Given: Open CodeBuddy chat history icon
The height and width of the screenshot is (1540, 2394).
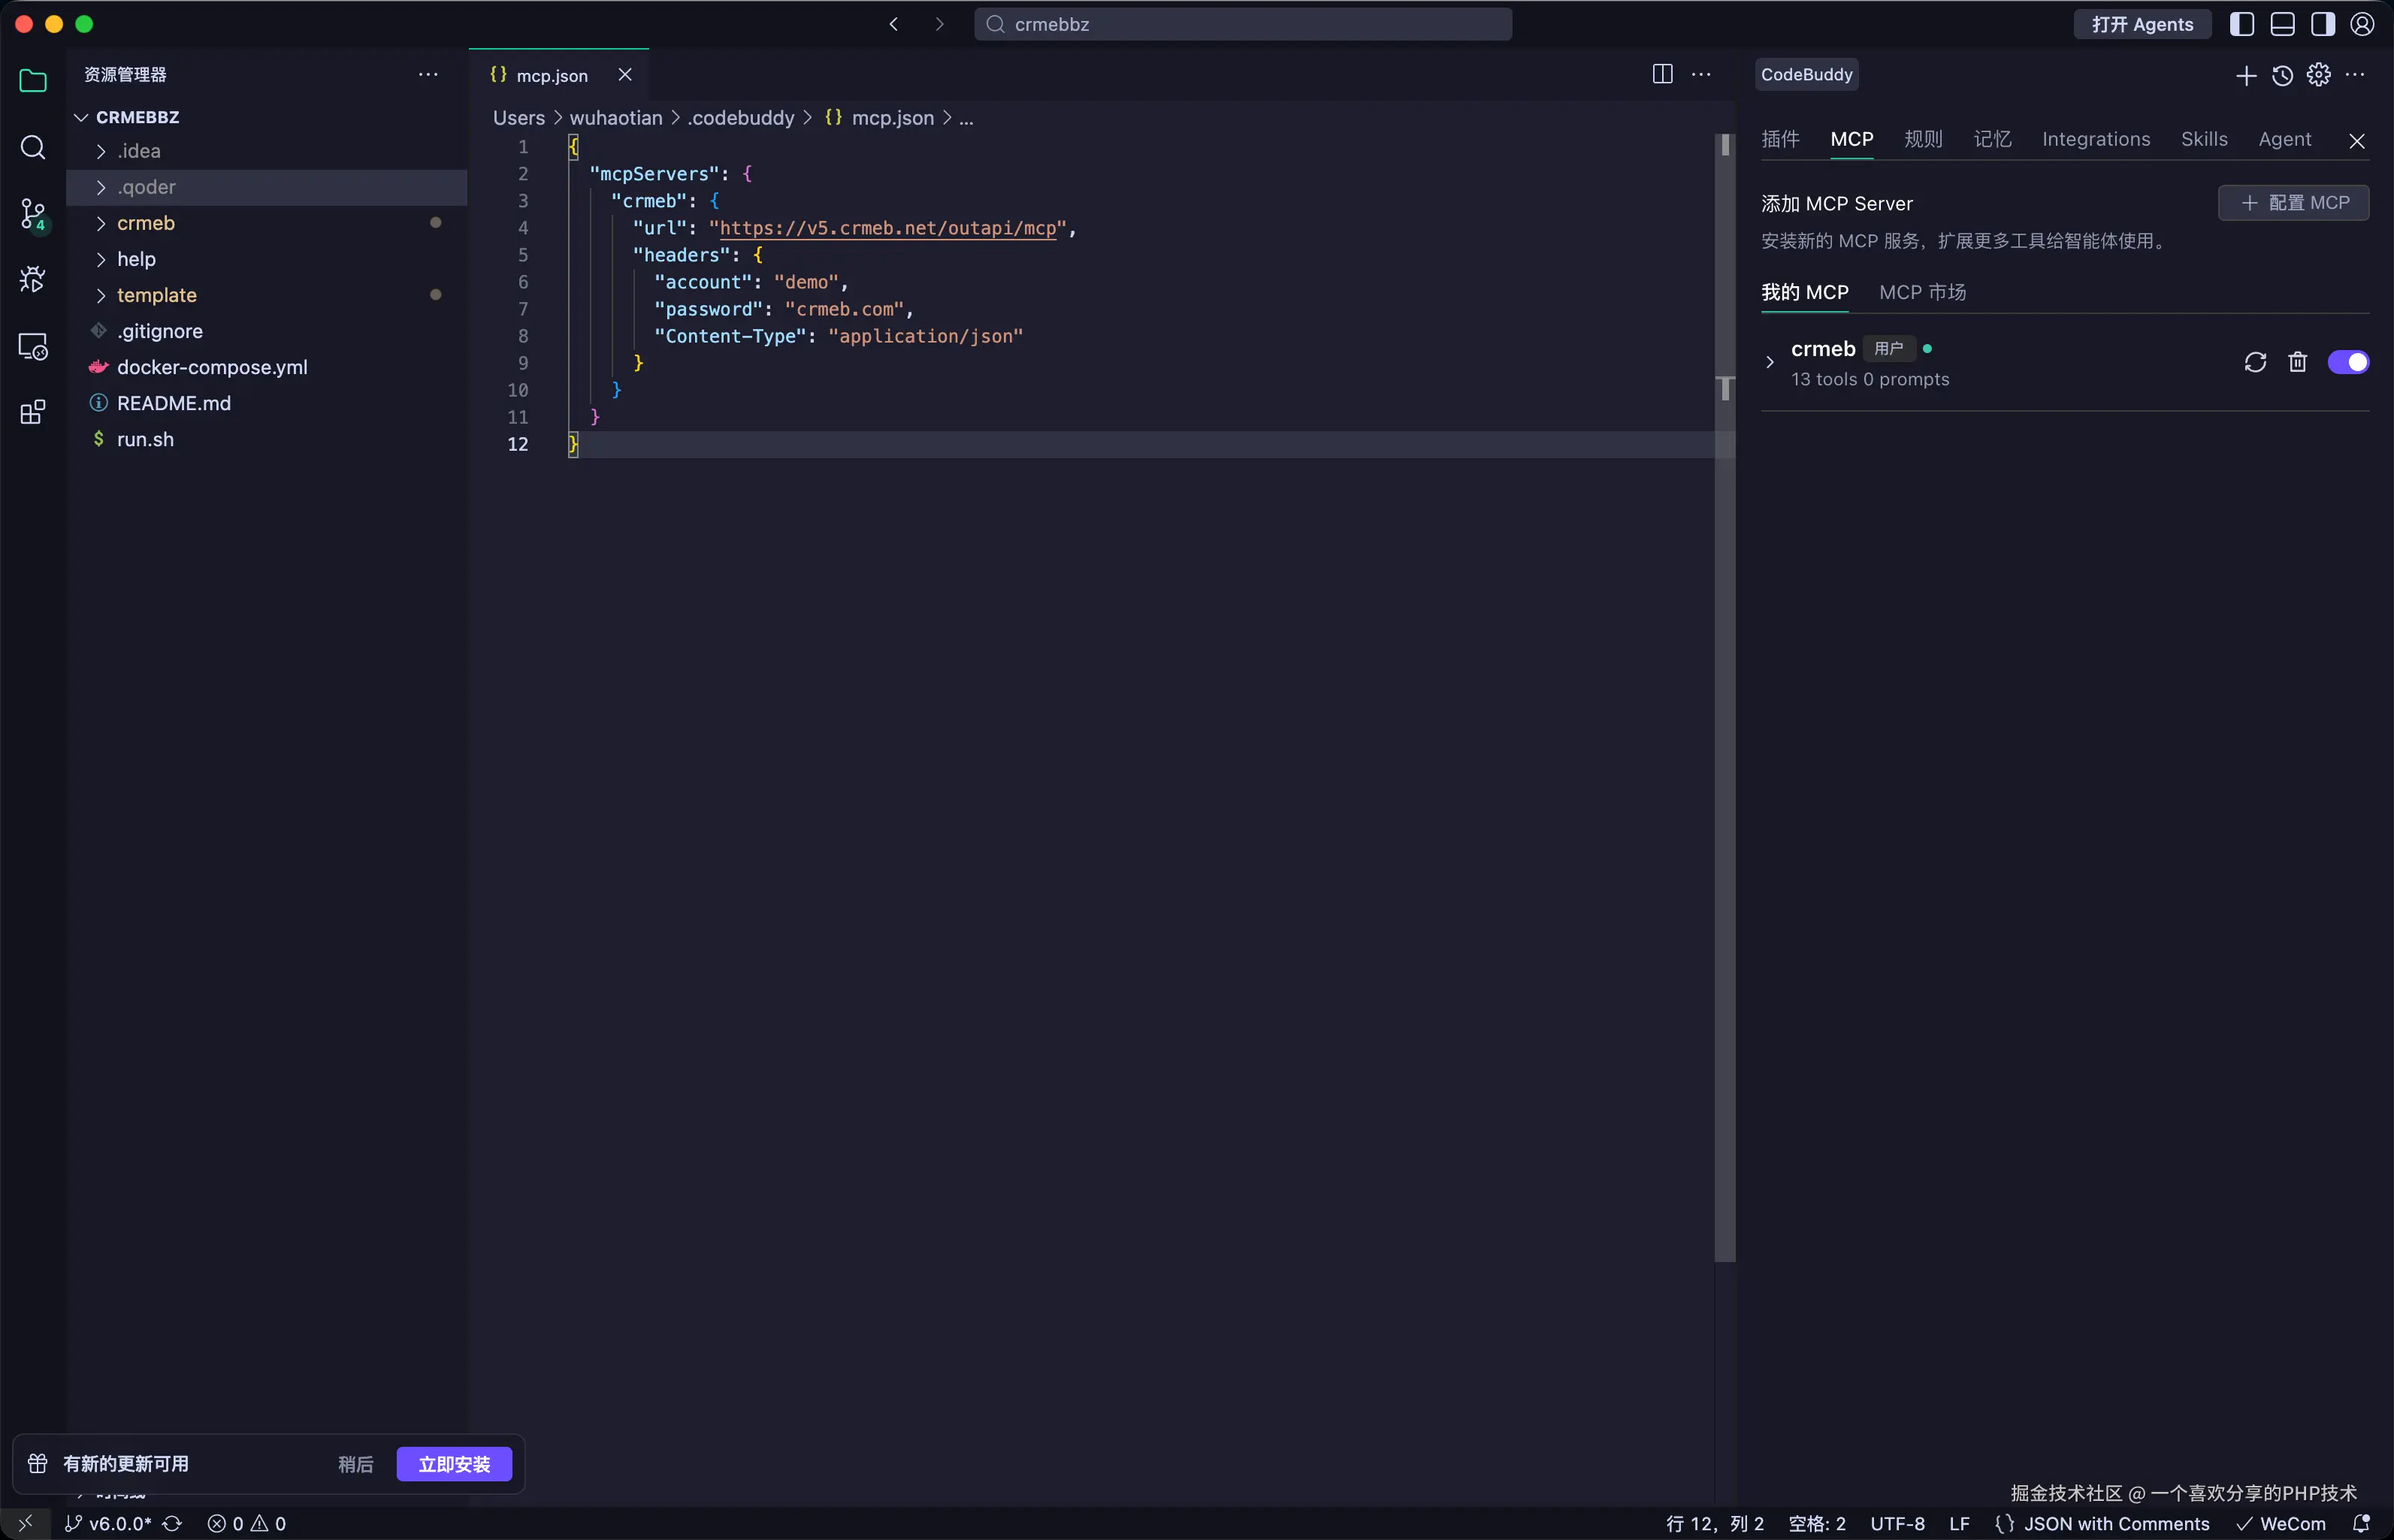Looking at the screenshot, I should click(2282, 75).
